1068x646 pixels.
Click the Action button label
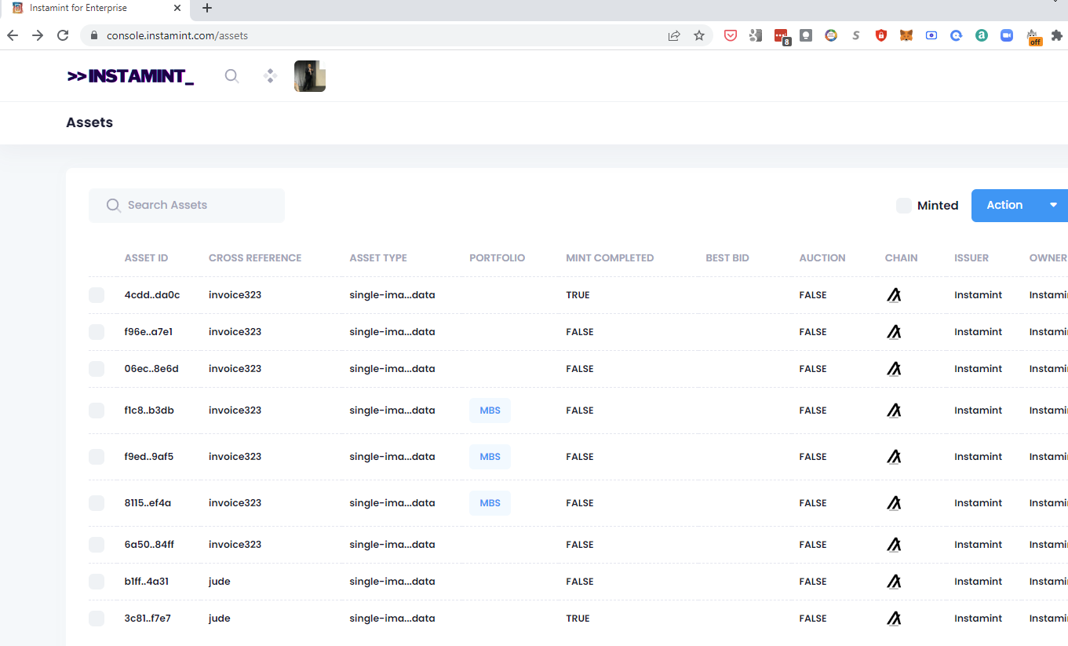pyautogui.click(x=1004, y=205)
